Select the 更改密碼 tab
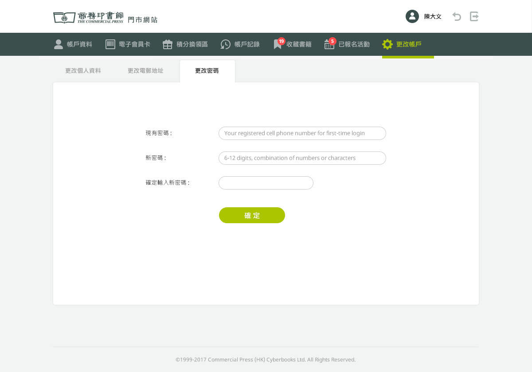The height and width of the screenshot is (372, 532). (x=207, y=71)
